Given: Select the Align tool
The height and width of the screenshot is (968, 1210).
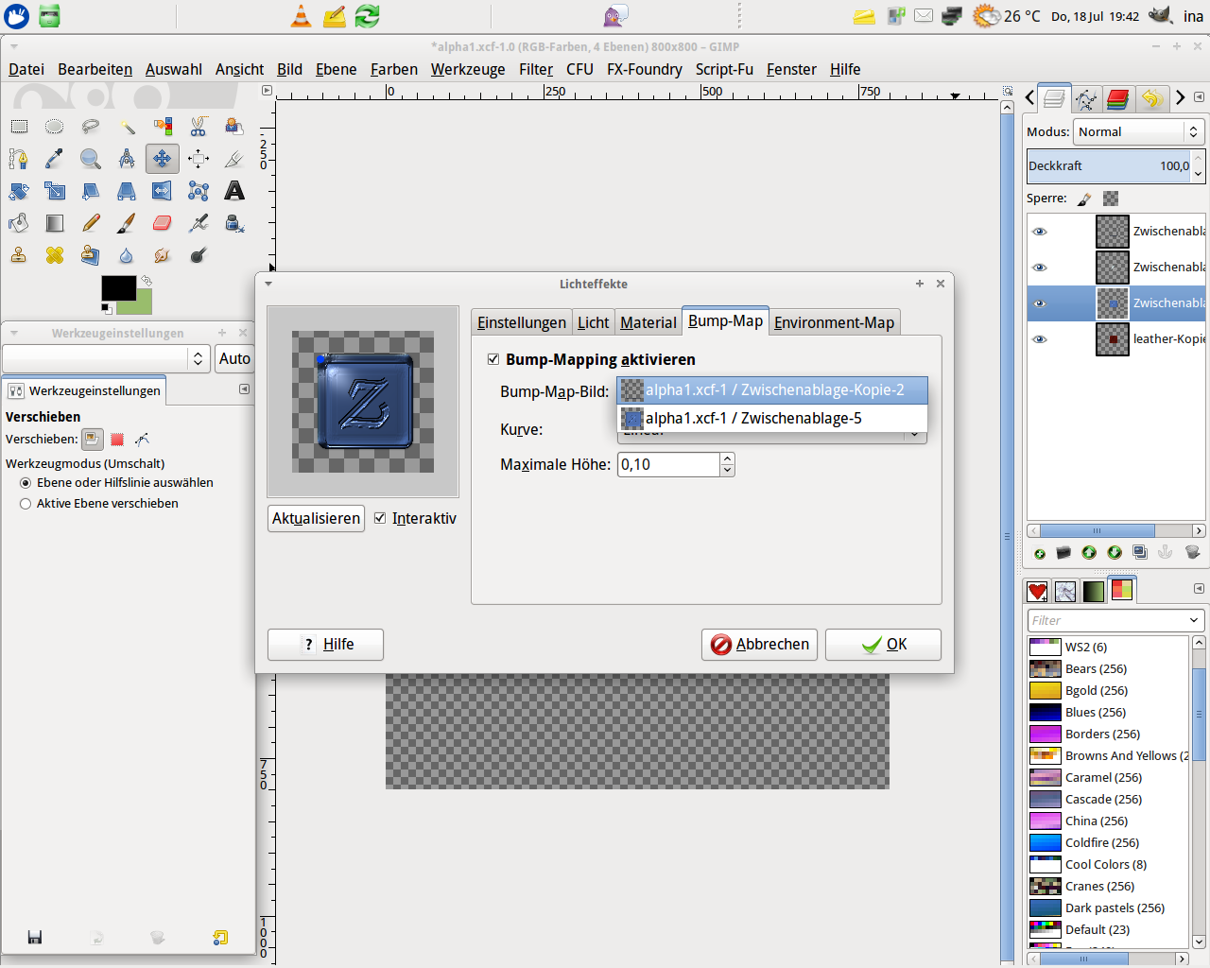Looking at the screenshot, I should [199, 159].
